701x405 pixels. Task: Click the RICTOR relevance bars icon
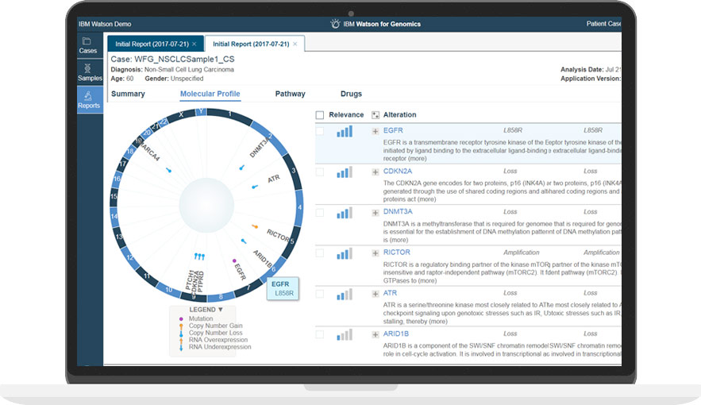point(345,253)
